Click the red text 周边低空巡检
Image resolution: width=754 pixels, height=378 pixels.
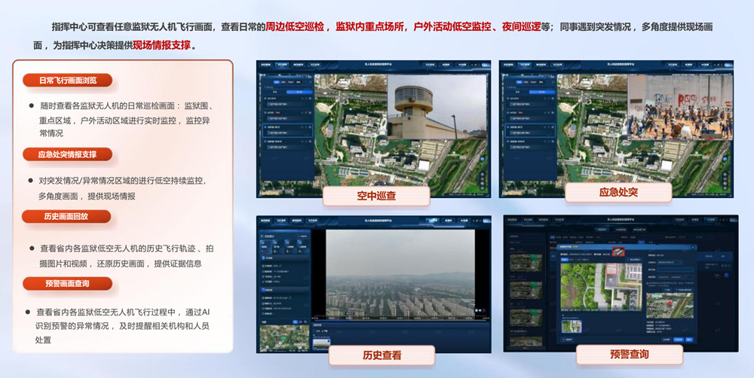click(x=295, y=27)
